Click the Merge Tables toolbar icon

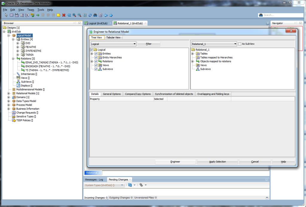27,15
